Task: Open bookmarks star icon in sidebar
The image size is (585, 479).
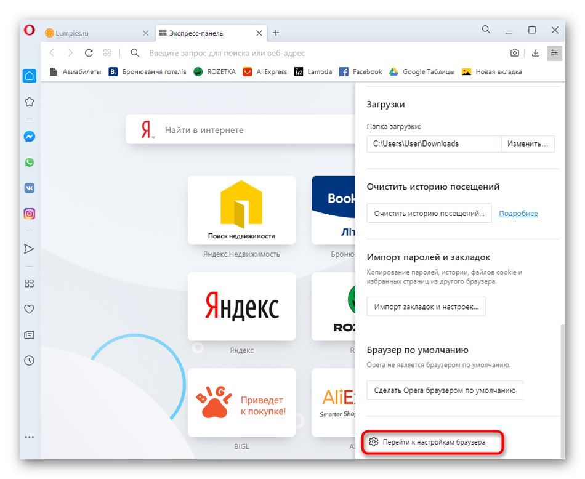Action: (x=30, y=102)
